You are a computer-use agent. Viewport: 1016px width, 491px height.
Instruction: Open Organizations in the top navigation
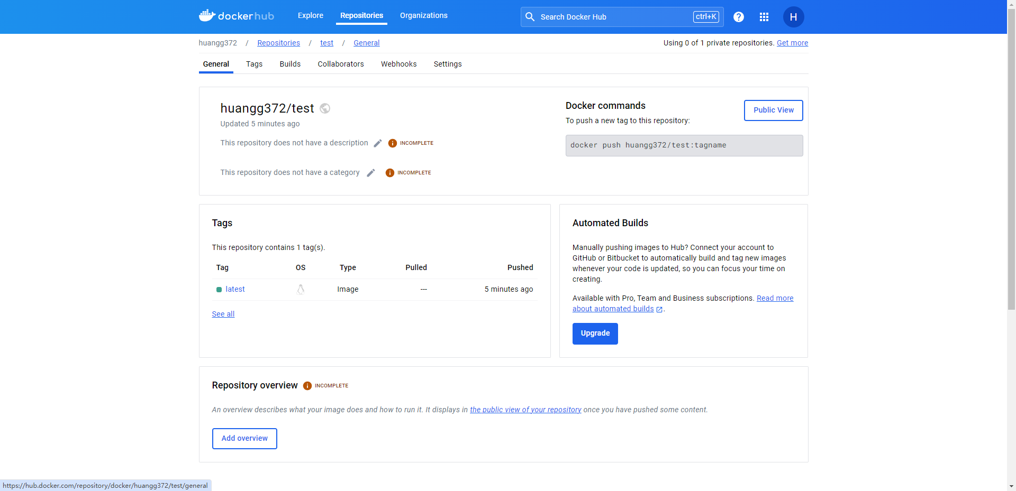click(424, 15)
